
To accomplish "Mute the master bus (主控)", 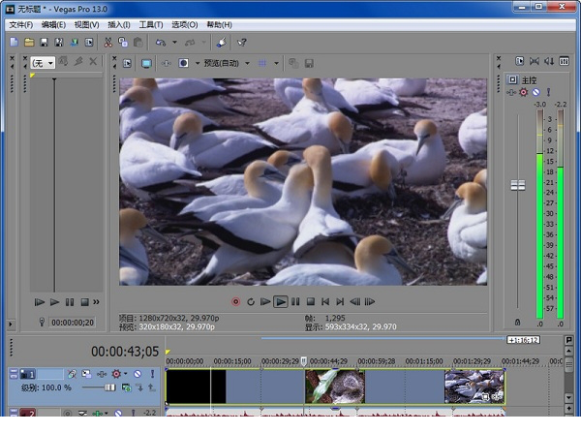I will [535, 92].
